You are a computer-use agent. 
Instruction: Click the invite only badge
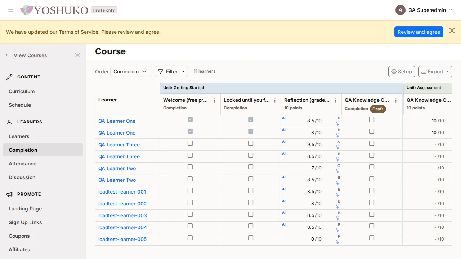[x=104, y=10]
